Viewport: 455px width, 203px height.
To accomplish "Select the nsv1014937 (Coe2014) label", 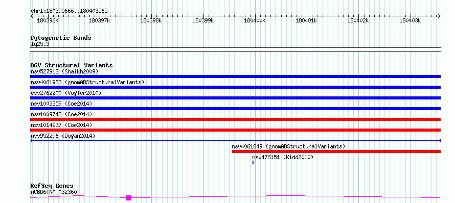I will (x=61, y=125).
